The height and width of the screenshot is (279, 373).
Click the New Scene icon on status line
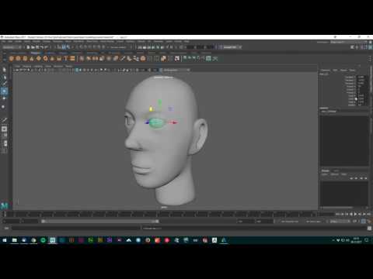(x=28, y=47)
